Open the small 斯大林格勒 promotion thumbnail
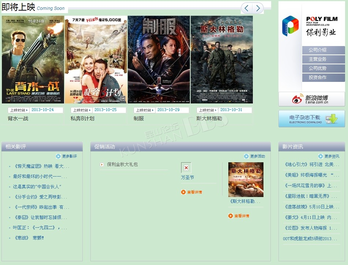Screen dimensions: 348x265 click(x=246, y=179)
